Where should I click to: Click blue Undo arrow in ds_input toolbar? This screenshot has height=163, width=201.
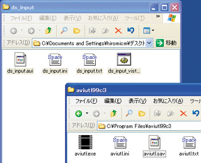point(131,31)
